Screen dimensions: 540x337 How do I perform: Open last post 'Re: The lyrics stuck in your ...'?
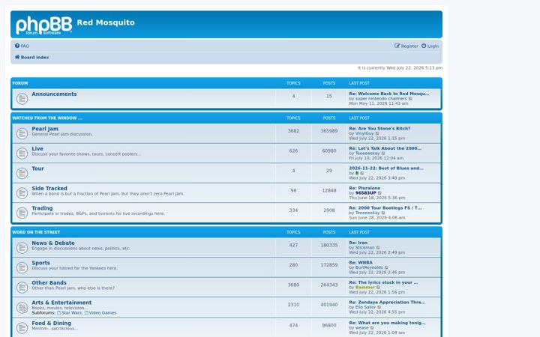pos(383,282)
